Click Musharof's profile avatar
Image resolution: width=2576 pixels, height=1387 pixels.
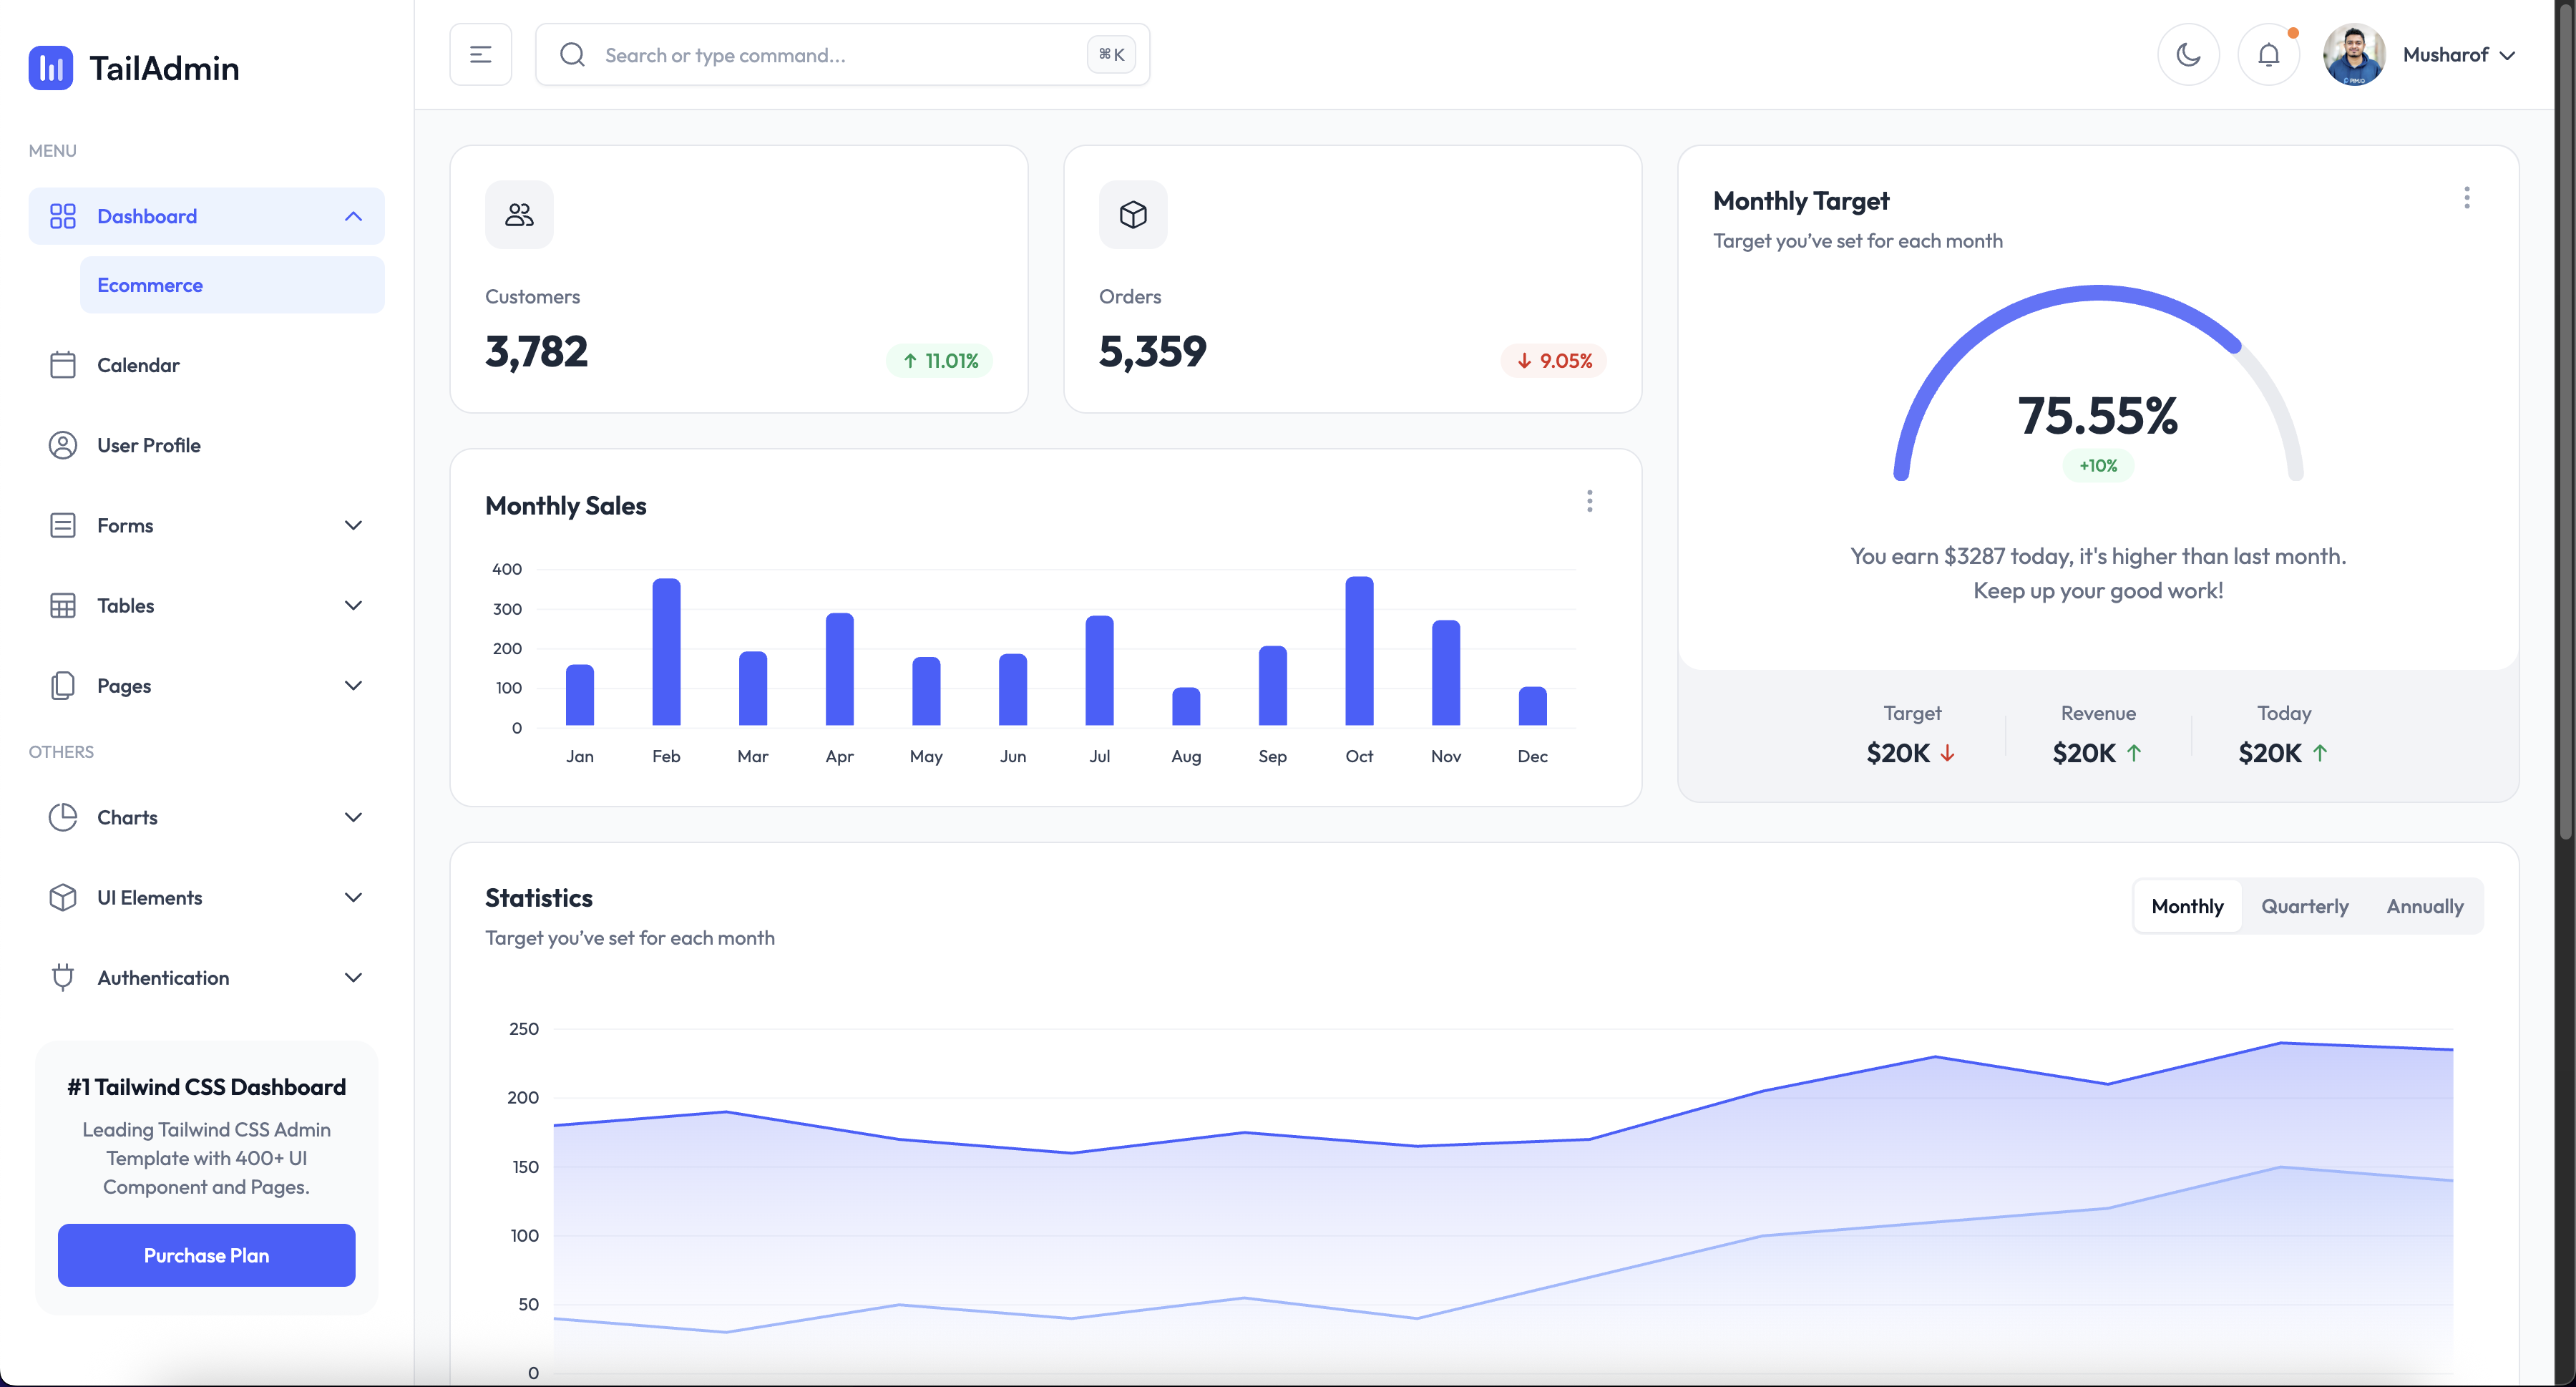pyautogui.click(x=2354, y=54)
